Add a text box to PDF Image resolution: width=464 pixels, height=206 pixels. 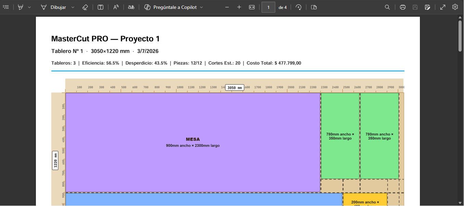101,7
